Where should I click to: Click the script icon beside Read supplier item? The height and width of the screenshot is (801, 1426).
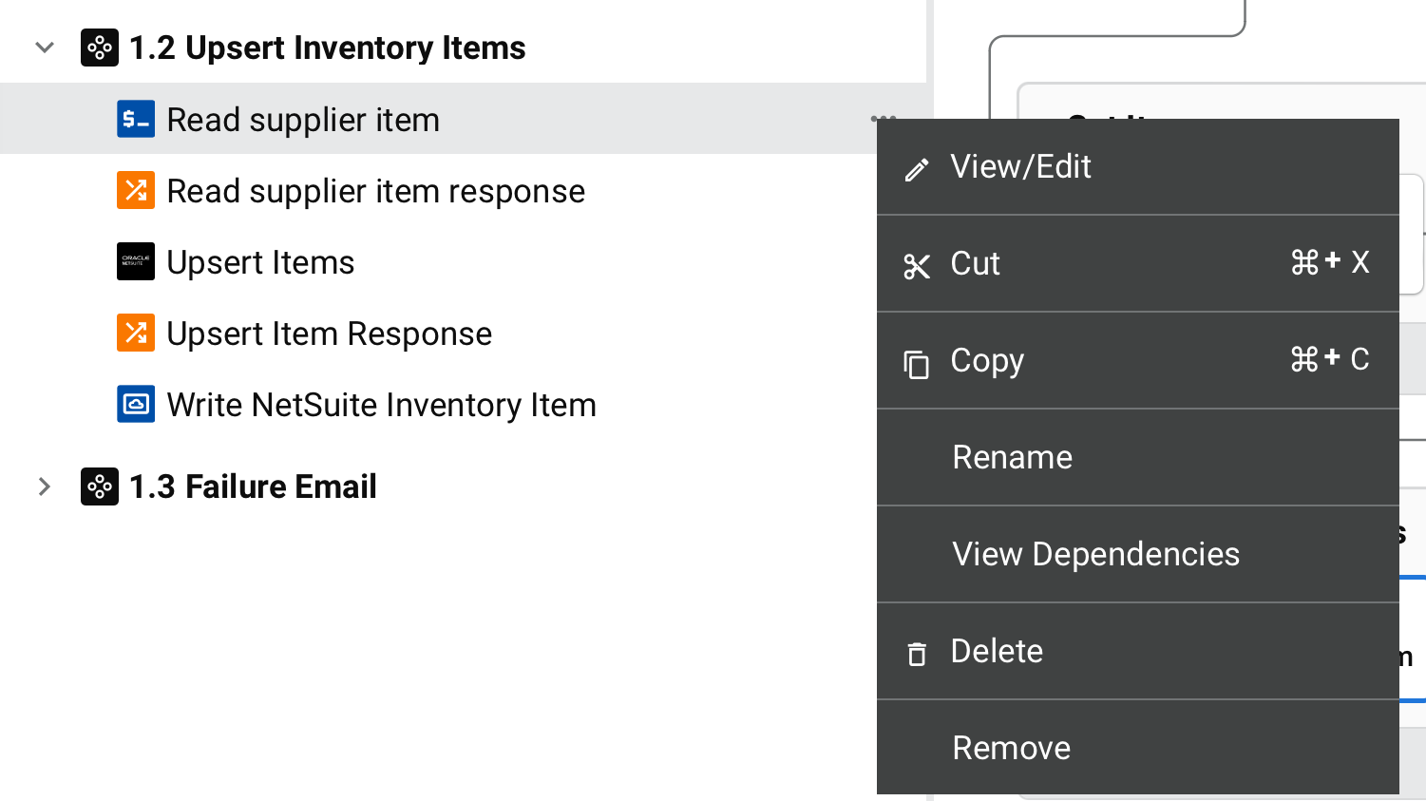[x=135, y=119]
